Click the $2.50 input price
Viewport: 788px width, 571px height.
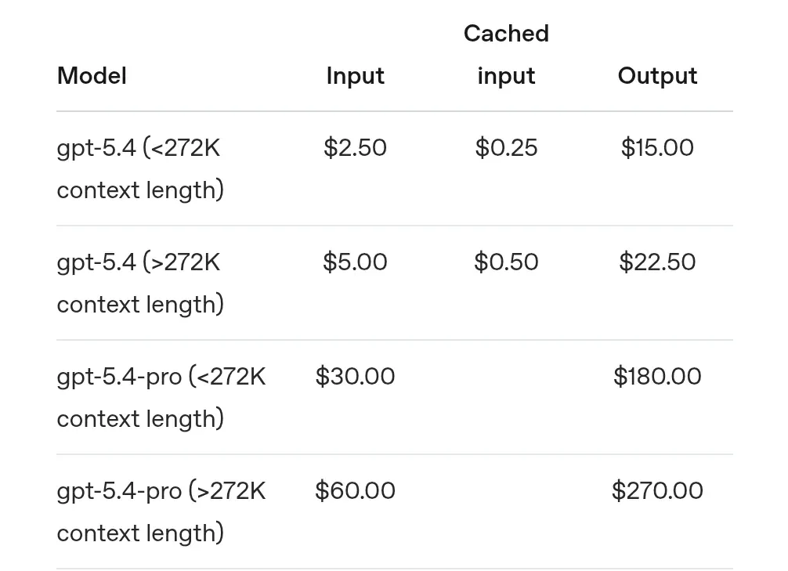[x=355, y=148]
